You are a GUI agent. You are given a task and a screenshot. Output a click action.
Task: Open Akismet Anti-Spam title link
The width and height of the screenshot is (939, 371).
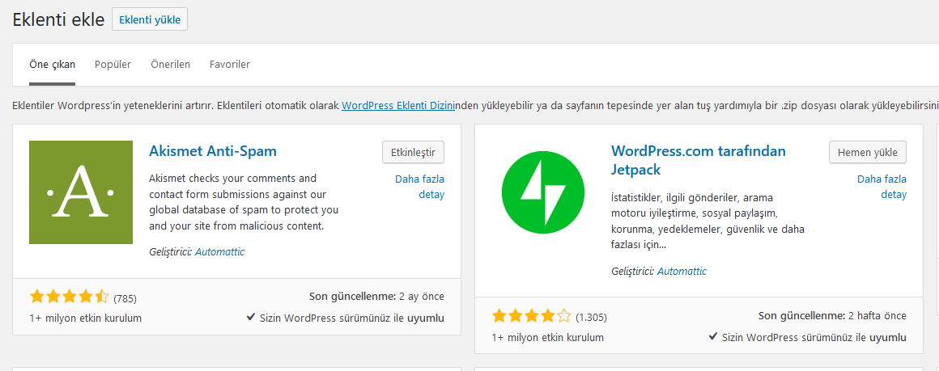coord(213,151)
